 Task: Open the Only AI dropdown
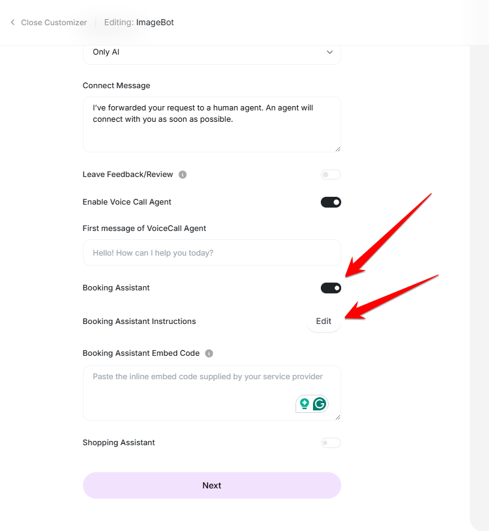pyautogui.click(x=211, y=52)
